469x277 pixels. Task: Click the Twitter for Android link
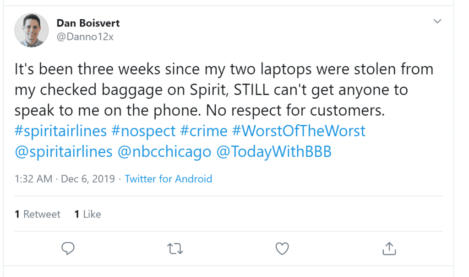168,179
